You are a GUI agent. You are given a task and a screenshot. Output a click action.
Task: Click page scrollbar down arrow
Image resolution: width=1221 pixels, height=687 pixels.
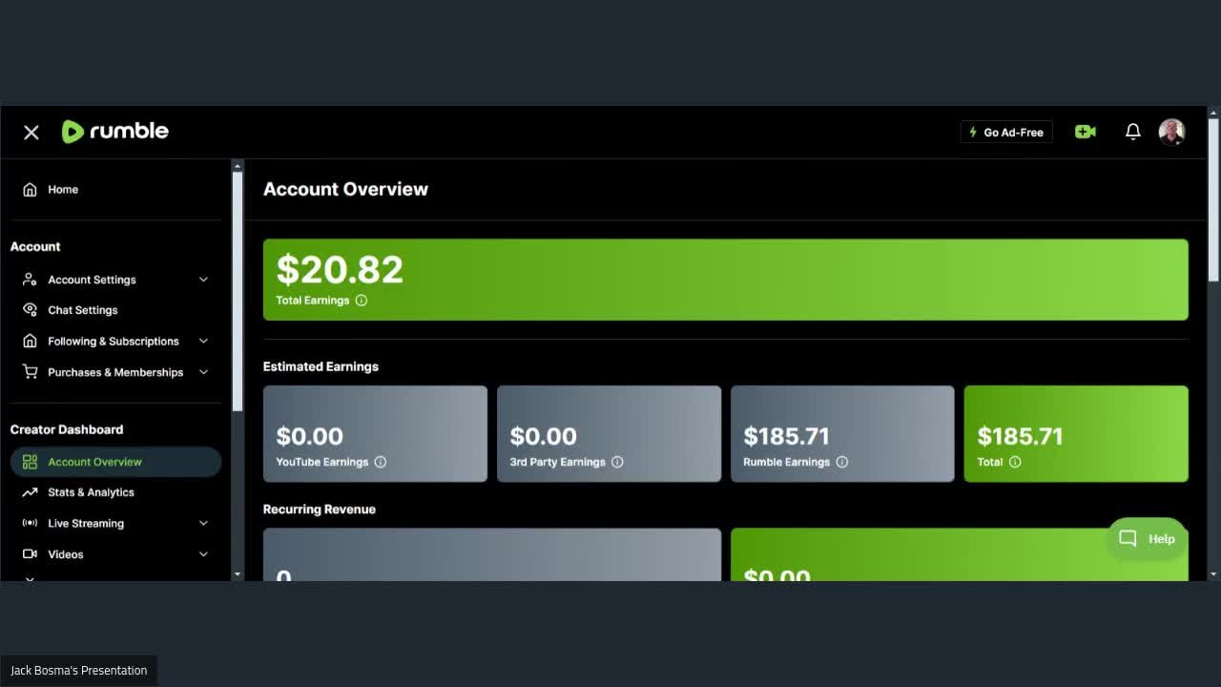pyautogui.click(x=1213, y=574)
